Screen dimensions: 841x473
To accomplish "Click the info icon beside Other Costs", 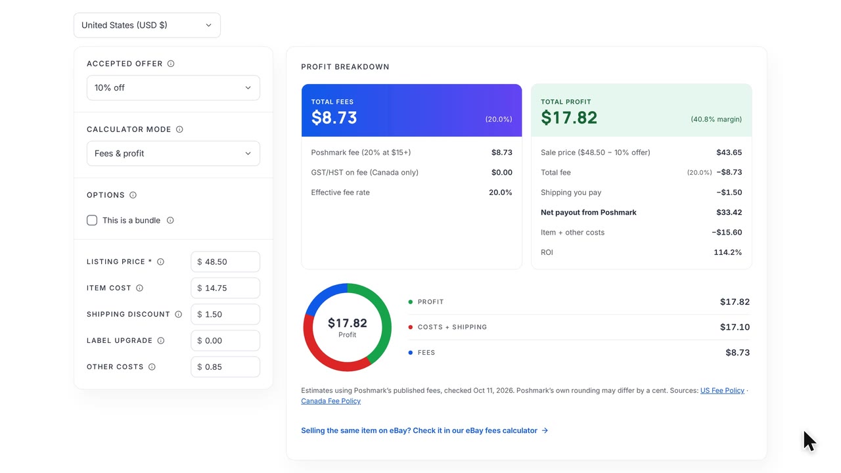I will tap(152, 367).
